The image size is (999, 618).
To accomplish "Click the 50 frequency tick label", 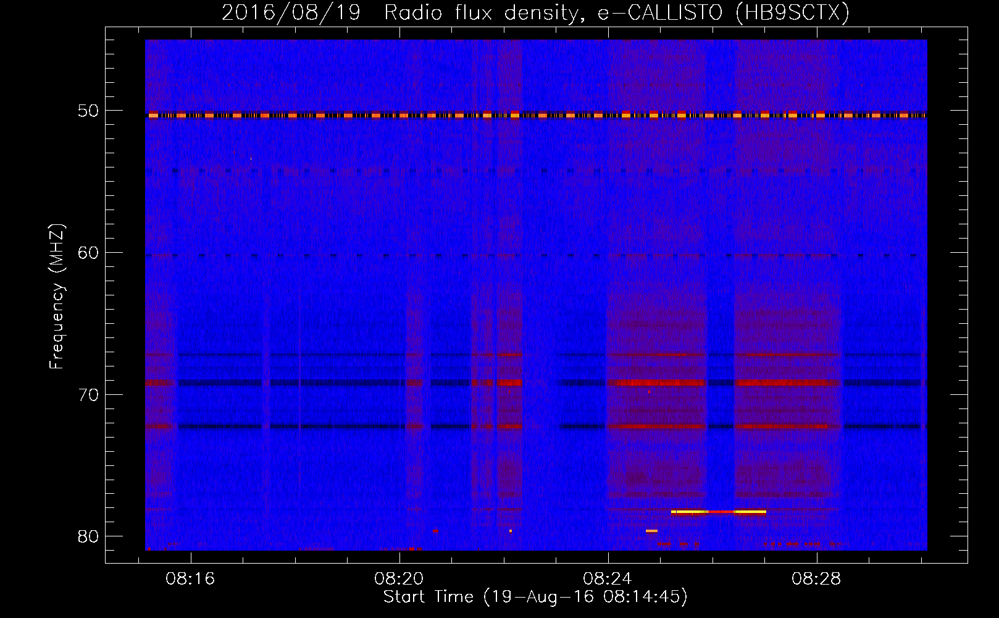I will click(88, 111).
